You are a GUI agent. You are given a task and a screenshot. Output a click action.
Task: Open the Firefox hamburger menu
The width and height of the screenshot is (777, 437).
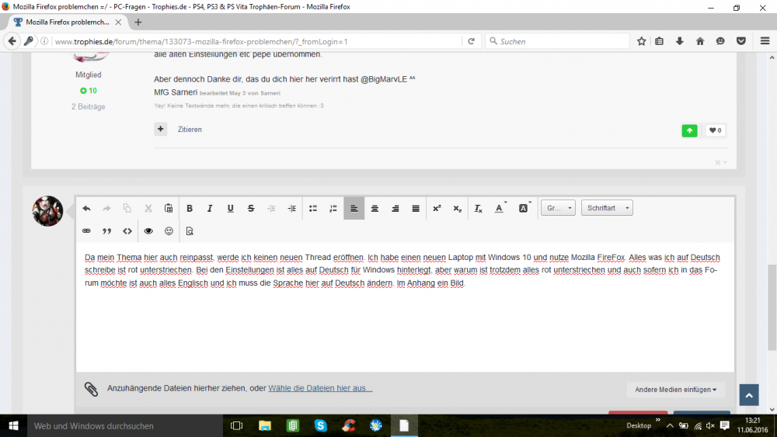pyautogui.click(x=765, y=41)
